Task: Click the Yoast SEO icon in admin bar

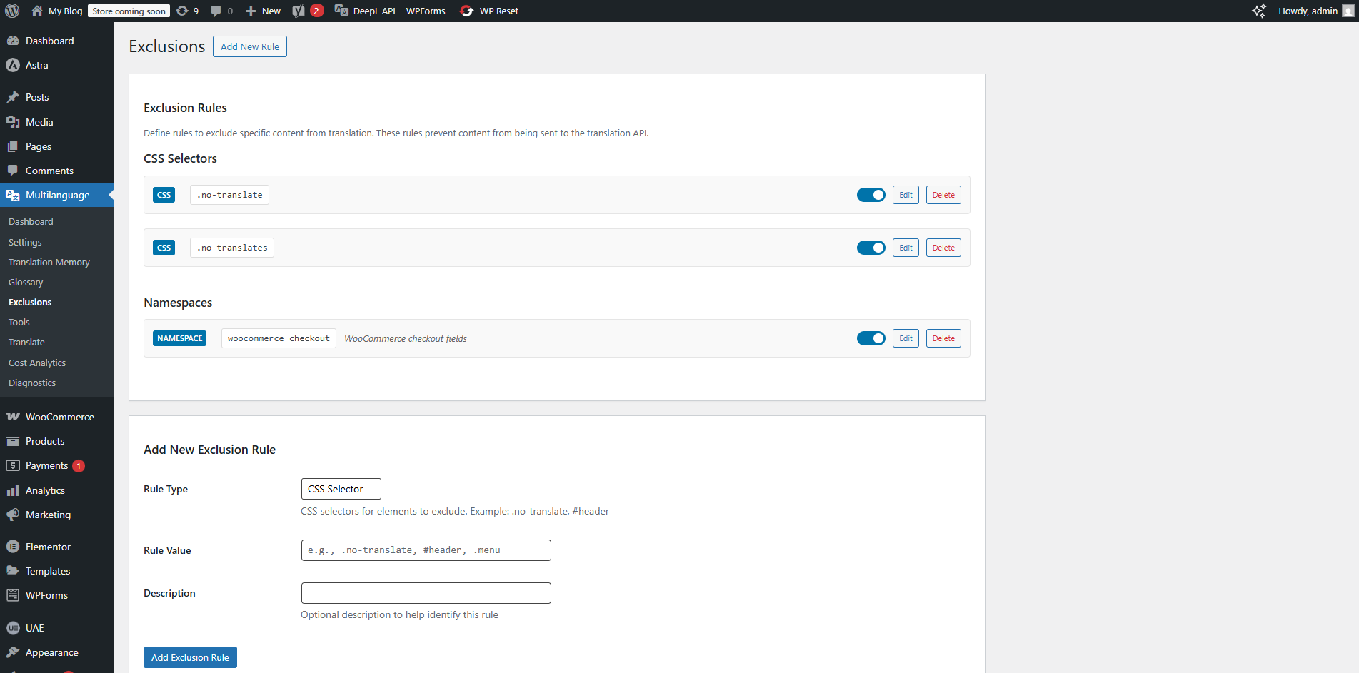Action: tap(299, 11)
